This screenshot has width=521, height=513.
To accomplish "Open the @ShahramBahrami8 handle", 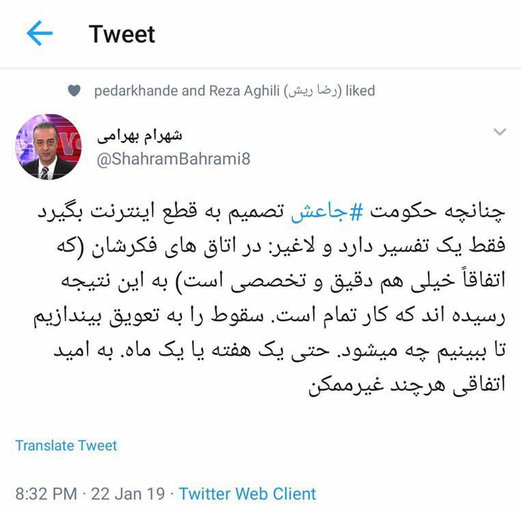I will pyautogui.click(x=174, y=159).
